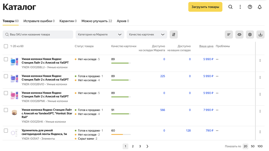Toggle the eye visibility icon
269x151 pixels.
click(x=239, y=35)
